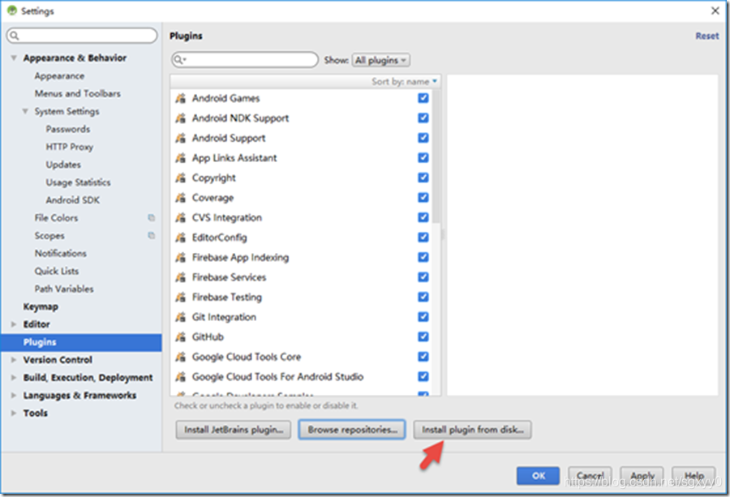The height and width of the screenshot is (497, 730).
Task: Click the Android Studio Settings title icon
Action: [x=12, y=11]
